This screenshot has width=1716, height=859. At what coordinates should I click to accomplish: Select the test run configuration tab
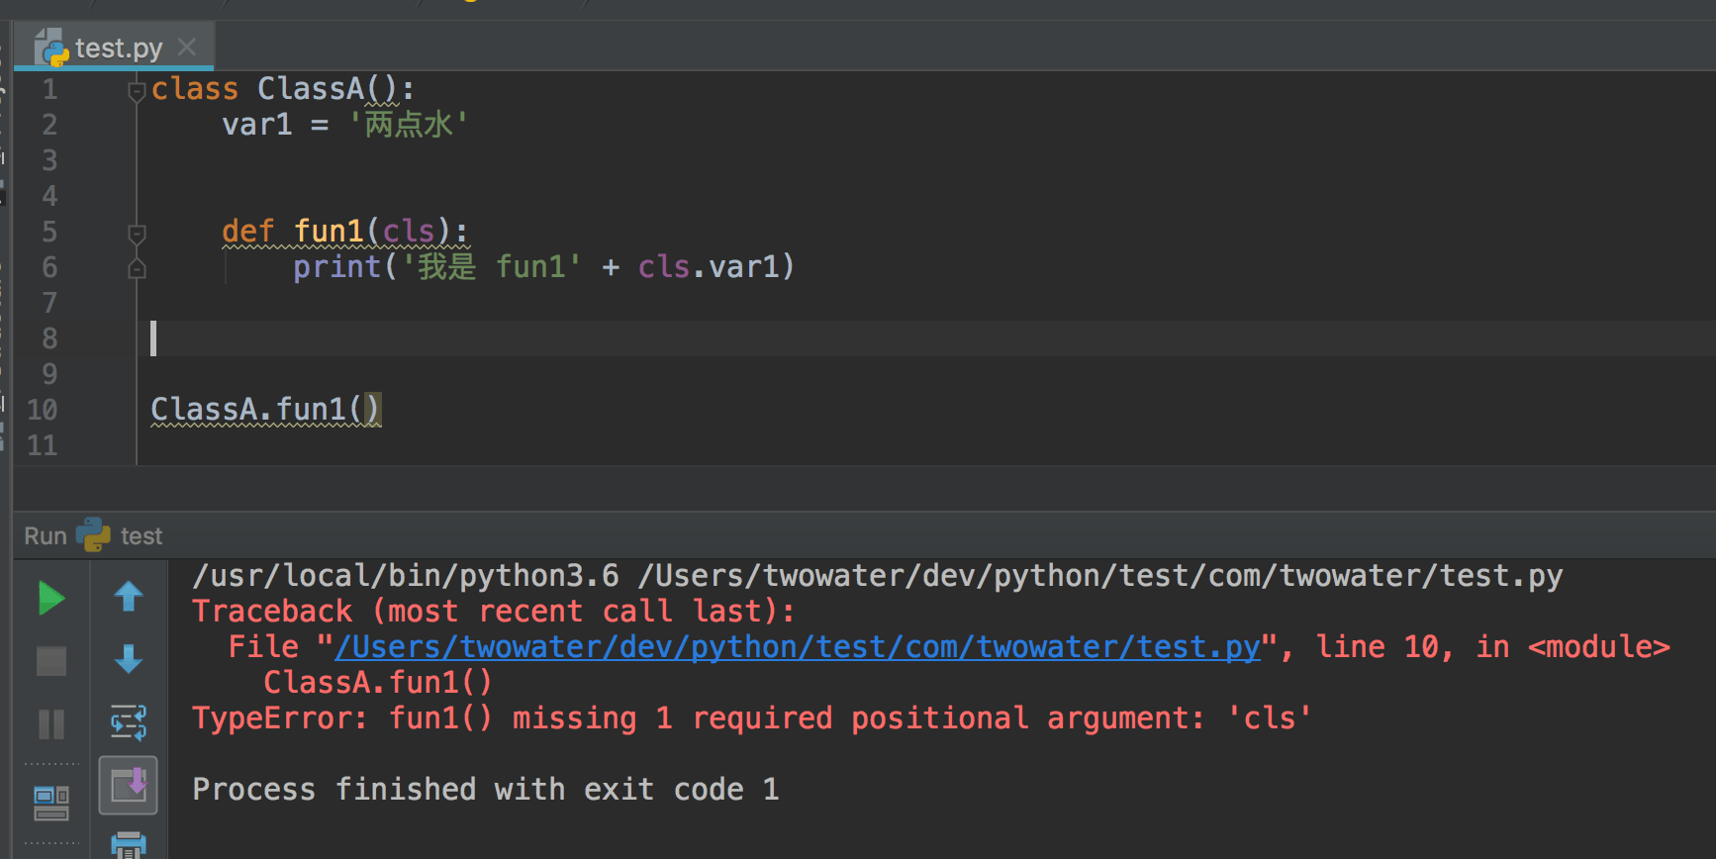click(141, 536)
